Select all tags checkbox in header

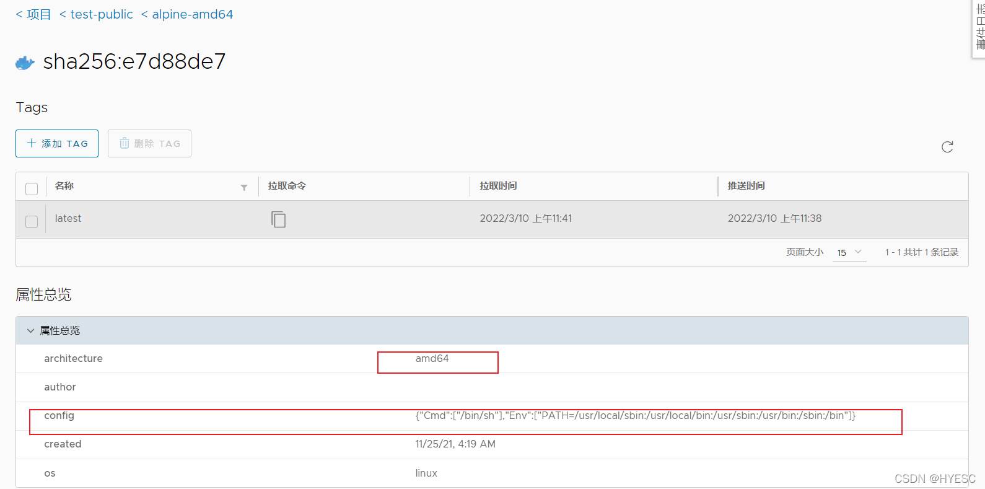click(32, 188)
